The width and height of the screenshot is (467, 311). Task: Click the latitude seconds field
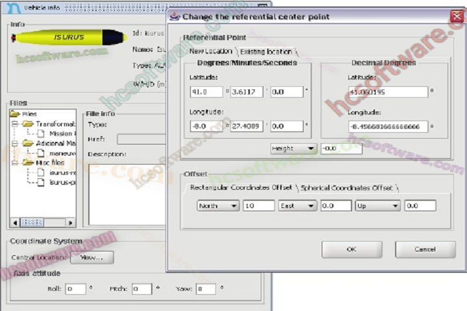click(x=287, y=92)
